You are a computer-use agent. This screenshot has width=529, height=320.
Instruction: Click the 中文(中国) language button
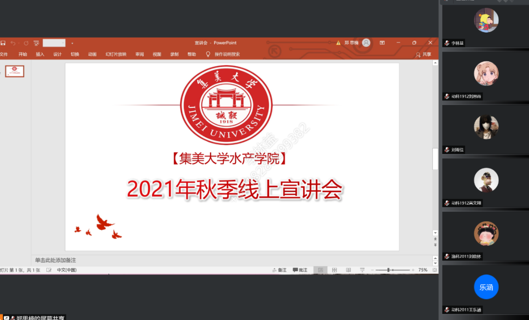coord(67,270)
